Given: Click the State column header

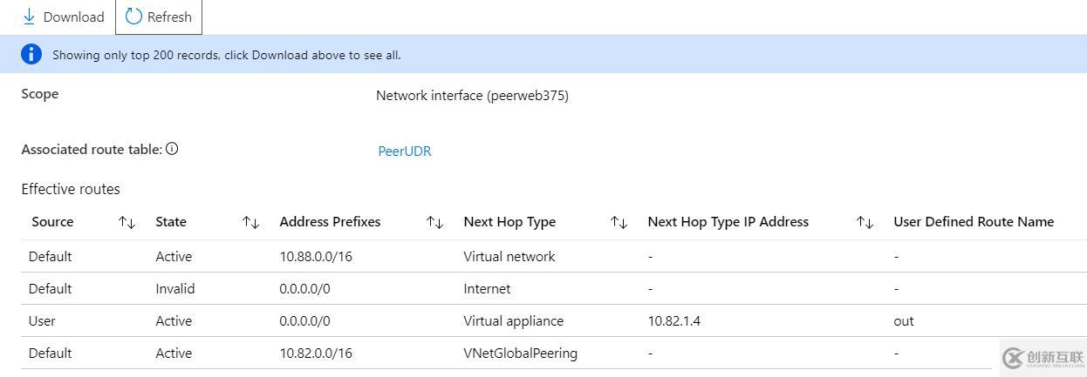Looking at the screenshot, I should click(171, 222).
